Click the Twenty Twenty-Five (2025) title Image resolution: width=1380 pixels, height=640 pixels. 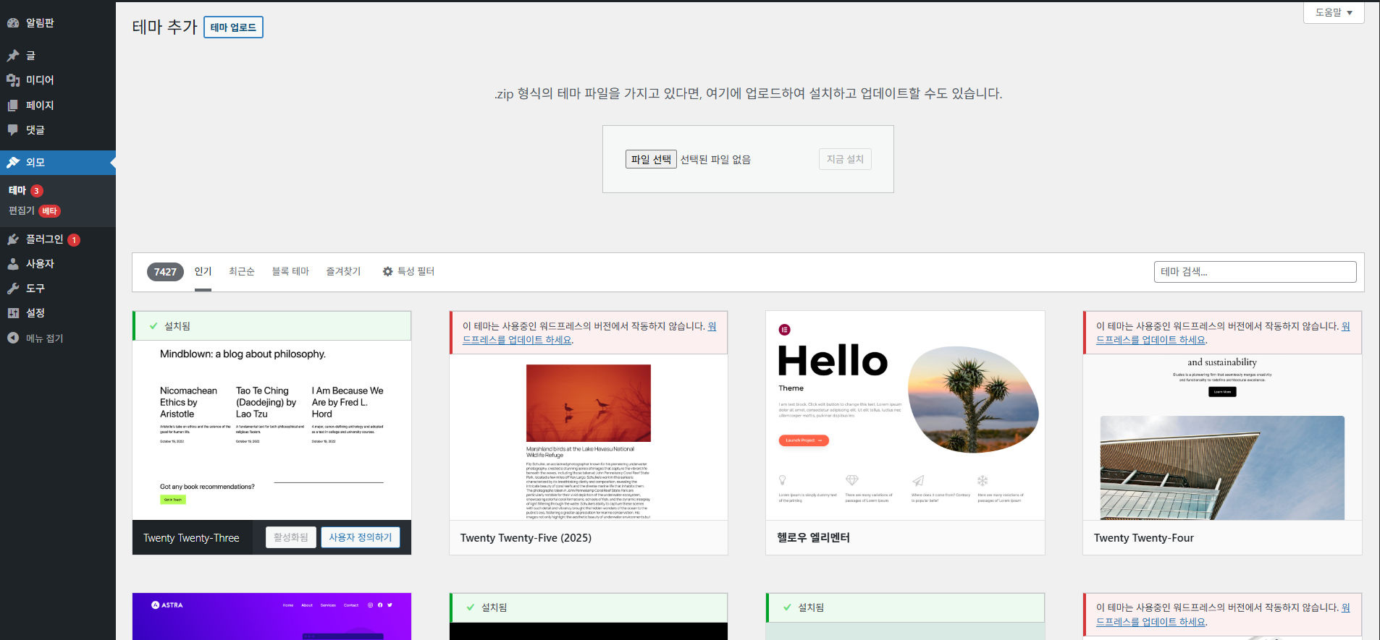coord(526,538)
